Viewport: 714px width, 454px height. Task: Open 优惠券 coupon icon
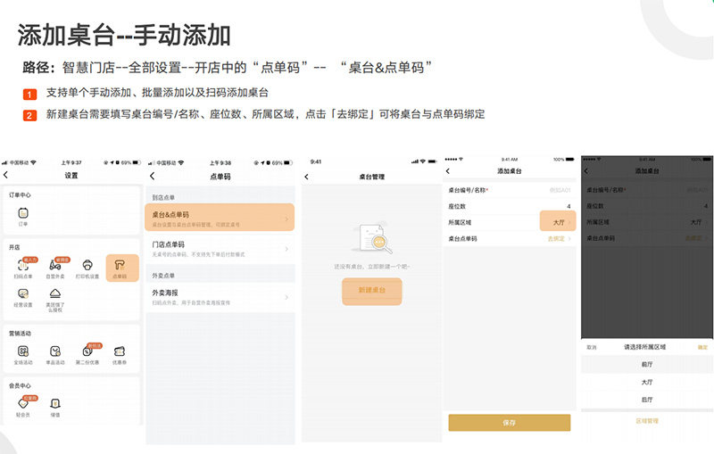[120, 355]
